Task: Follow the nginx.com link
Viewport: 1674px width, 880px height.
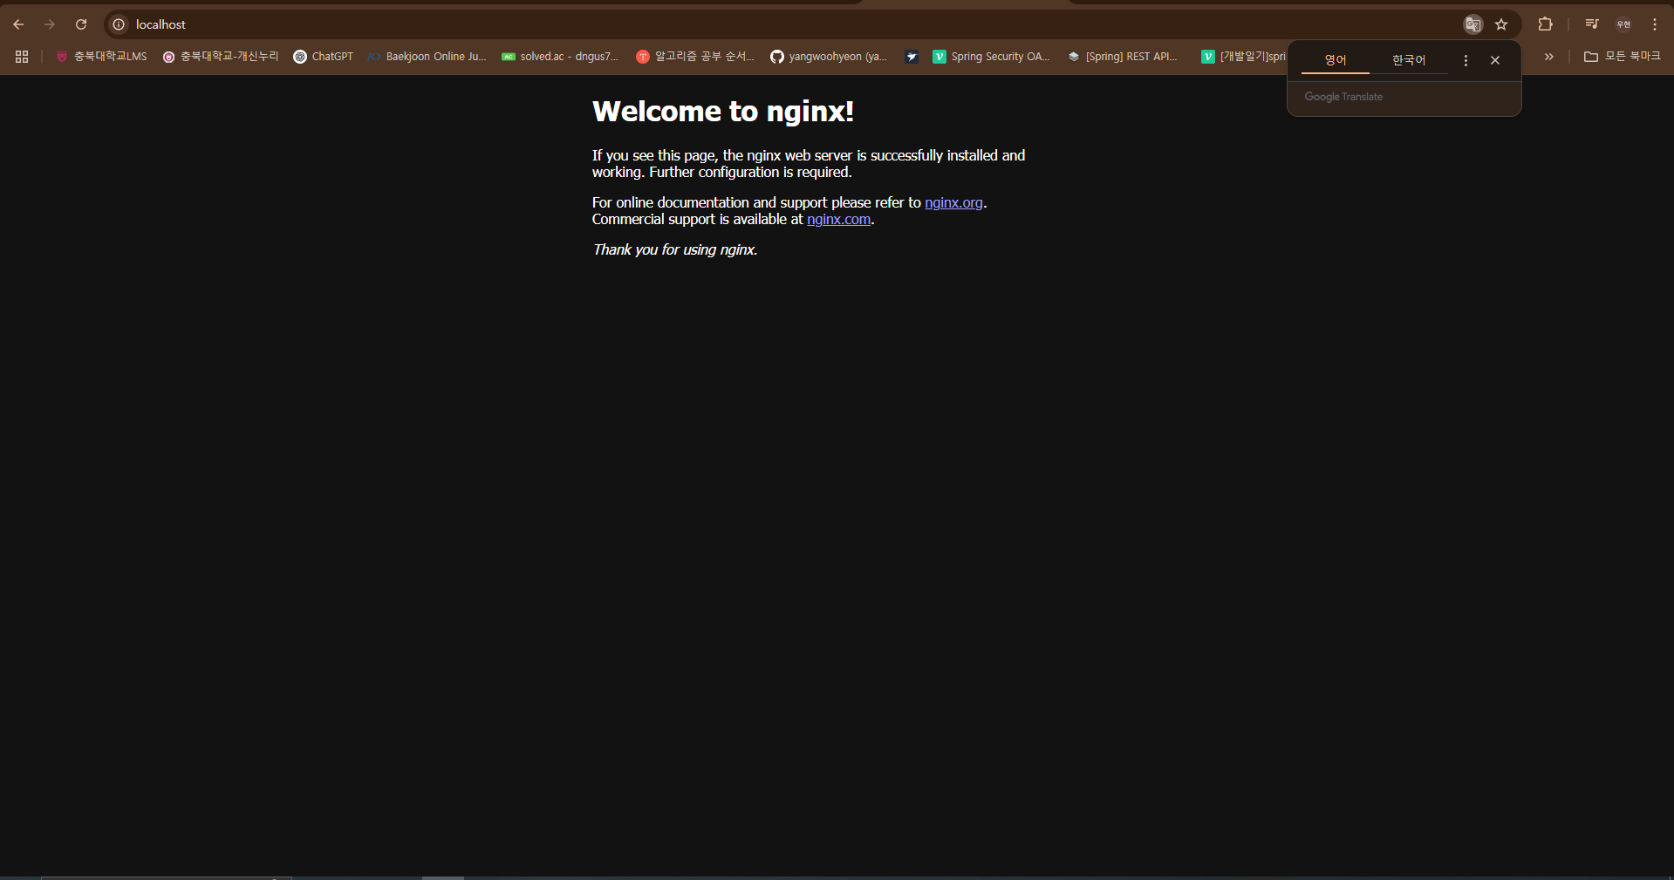Action: coord(838,219)
